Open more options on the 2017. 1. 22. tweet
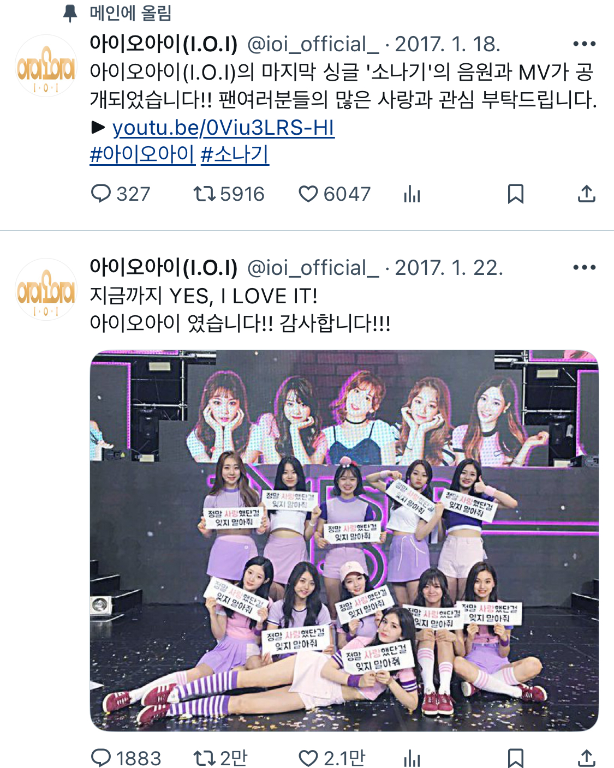The width and height of the screenshot is (614, 768). click(585, 267)
